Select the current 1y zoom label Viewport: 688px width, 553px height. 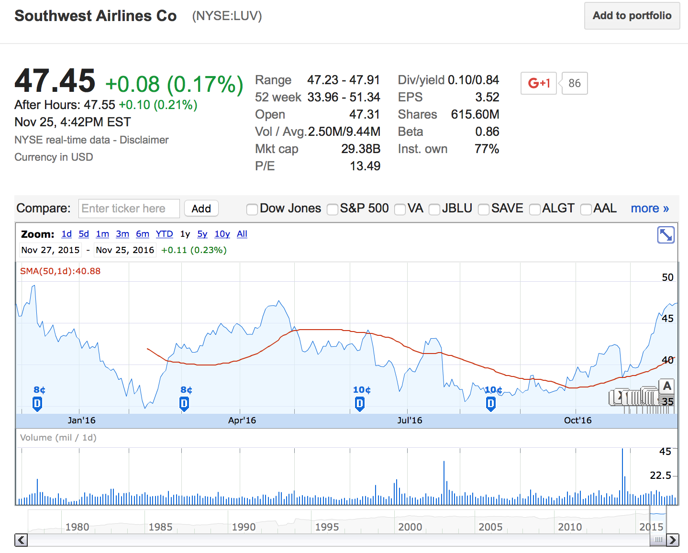tap(185, 234)
